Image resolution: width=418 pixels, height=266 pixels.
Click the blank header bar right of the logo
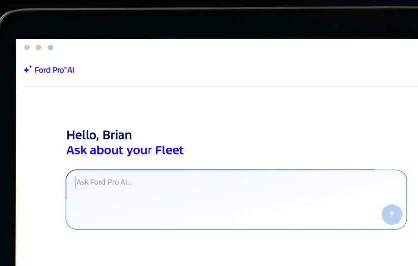click(x=246, y=70)
